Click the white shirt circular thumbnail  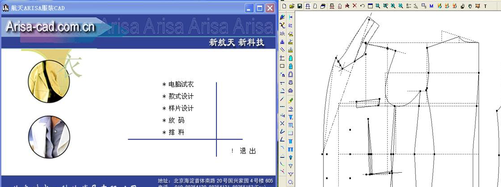49,137
